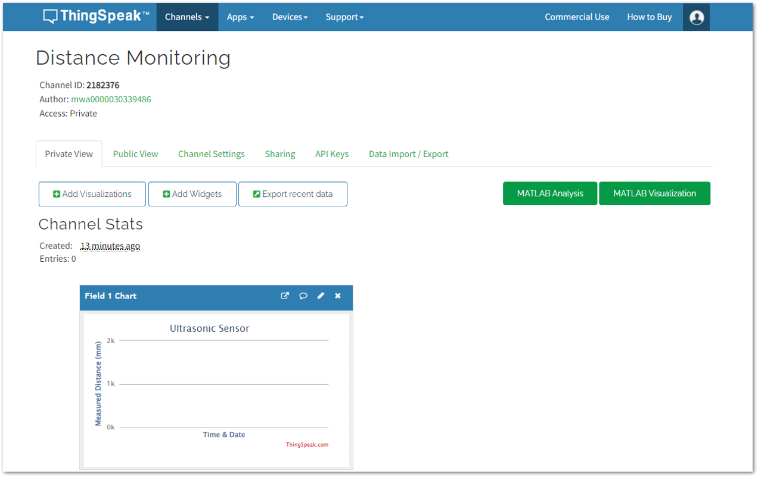Expand the Apps dropdown menu

[240, 17]
